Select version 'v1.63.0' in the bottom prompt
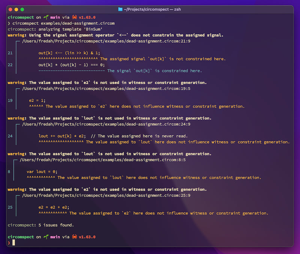The height and width of the screenshot is (254, 300). [x=87, y=237]
